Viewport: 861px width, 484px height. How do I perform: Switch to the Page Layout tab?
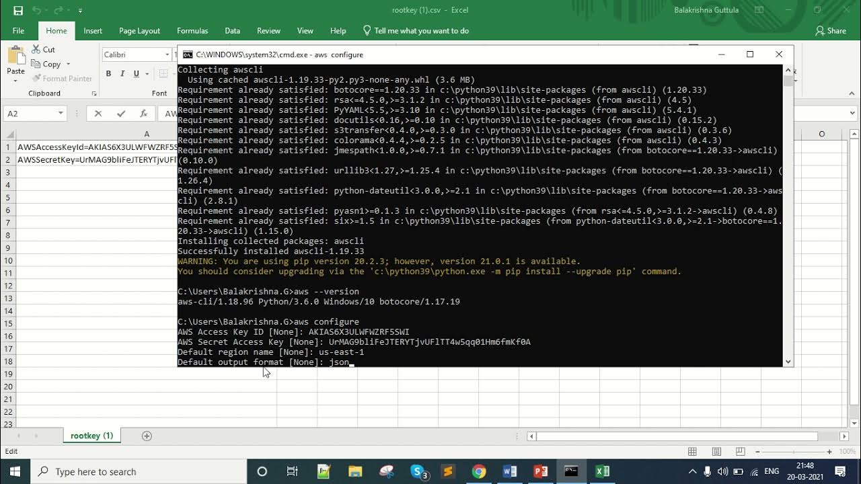coord(139,31)
